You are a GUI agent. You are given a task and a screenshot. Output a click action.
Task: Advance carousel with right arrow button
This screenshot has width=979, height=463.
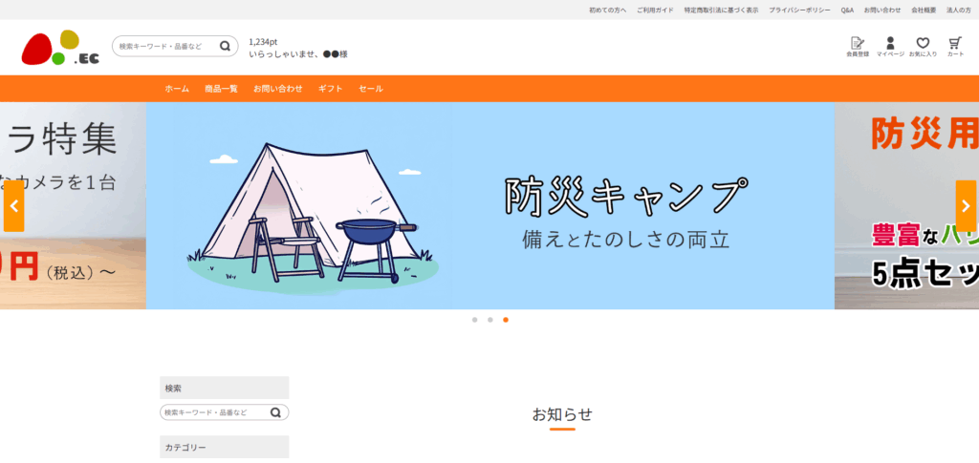pyautogui.click(x=966, y=206)
